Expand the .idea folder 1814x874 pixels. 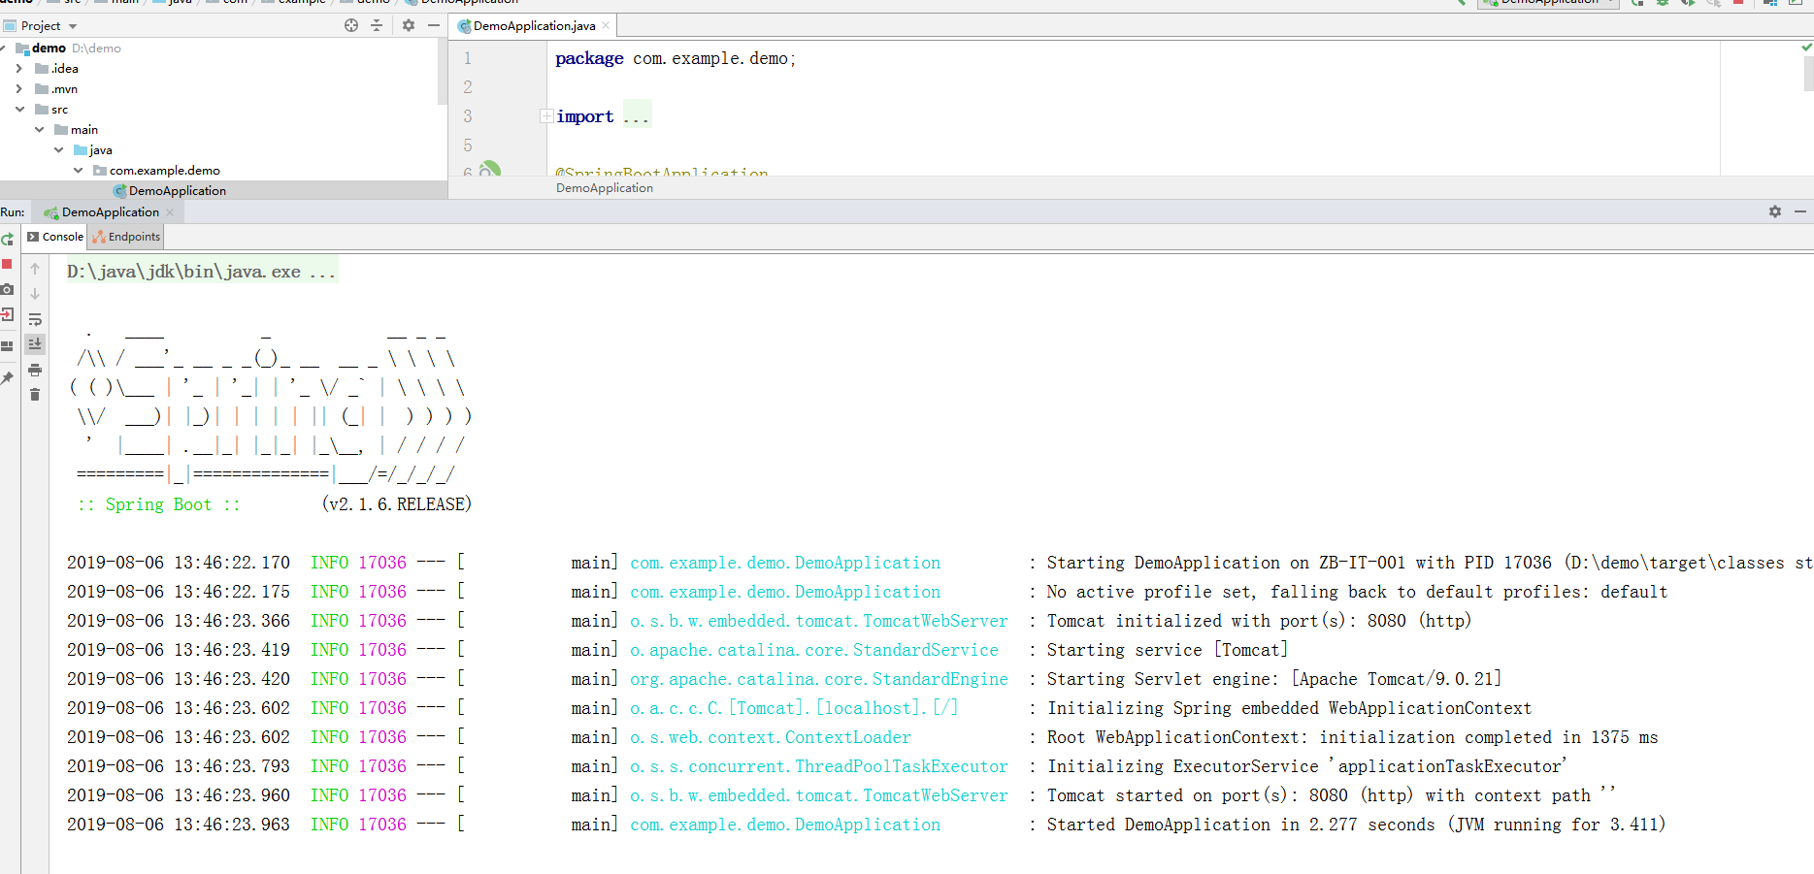pyautogui.click(x=18, y=68)
